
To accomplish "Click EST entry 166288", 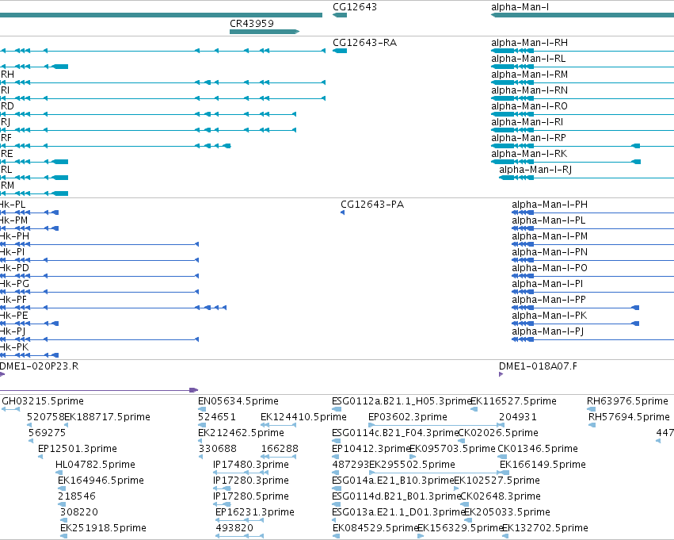I will (280, 449).
